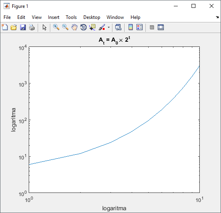
Task: Select the Rotate 3D tool
Action: pyautogui.click(x=83, y=27)
